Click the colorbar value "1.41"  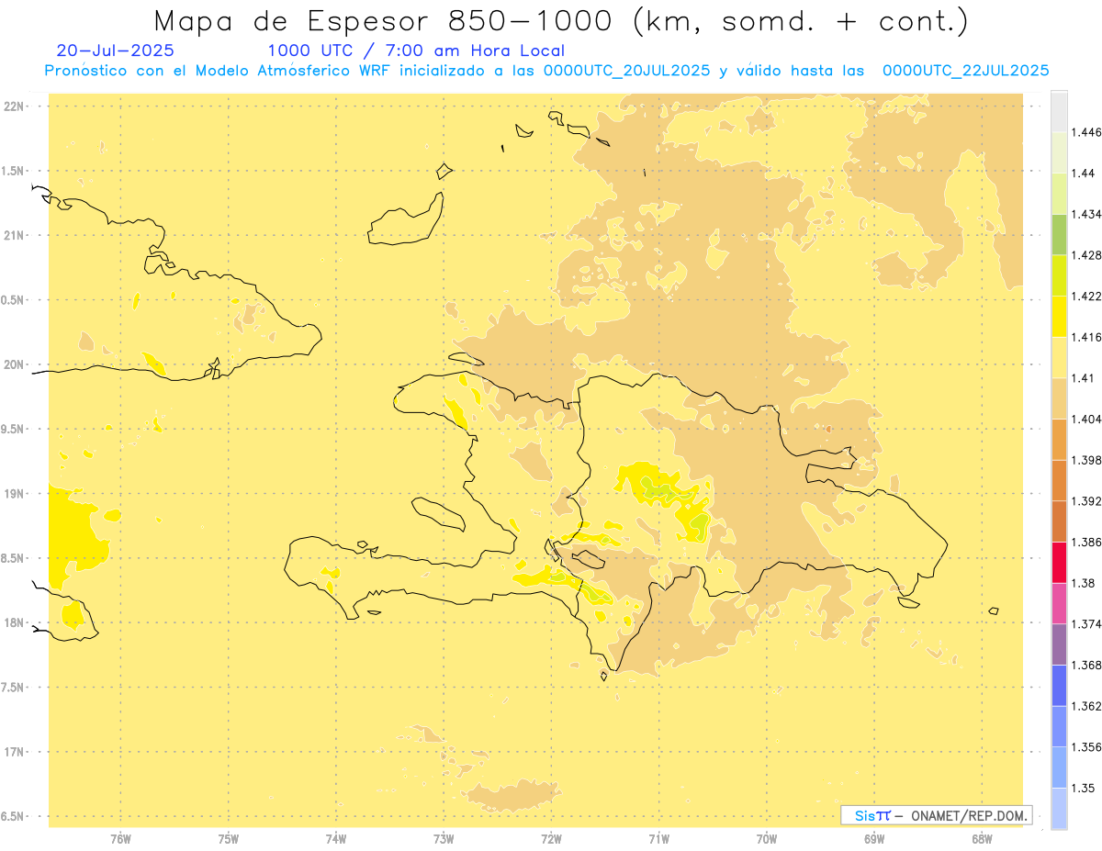coord(1084,378)
